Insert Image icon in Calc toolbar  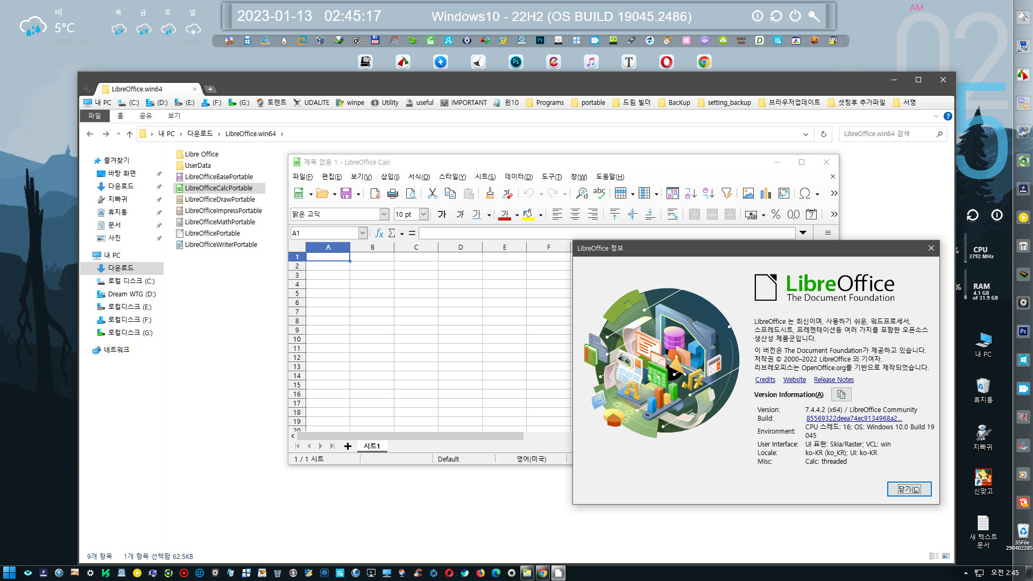point(748,194)
